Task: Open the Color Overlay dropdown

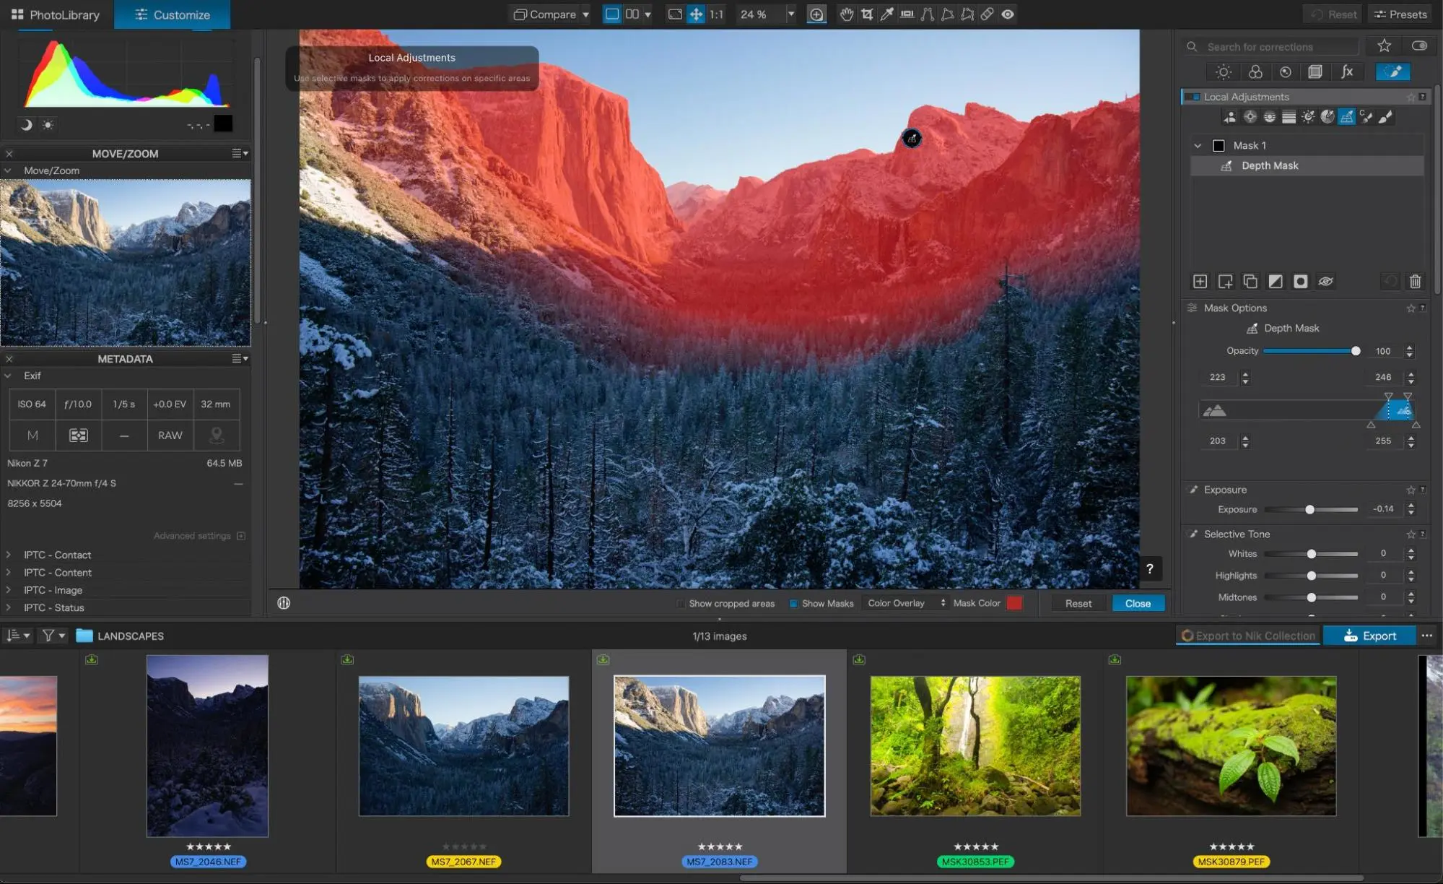Action: click(906, 603)
